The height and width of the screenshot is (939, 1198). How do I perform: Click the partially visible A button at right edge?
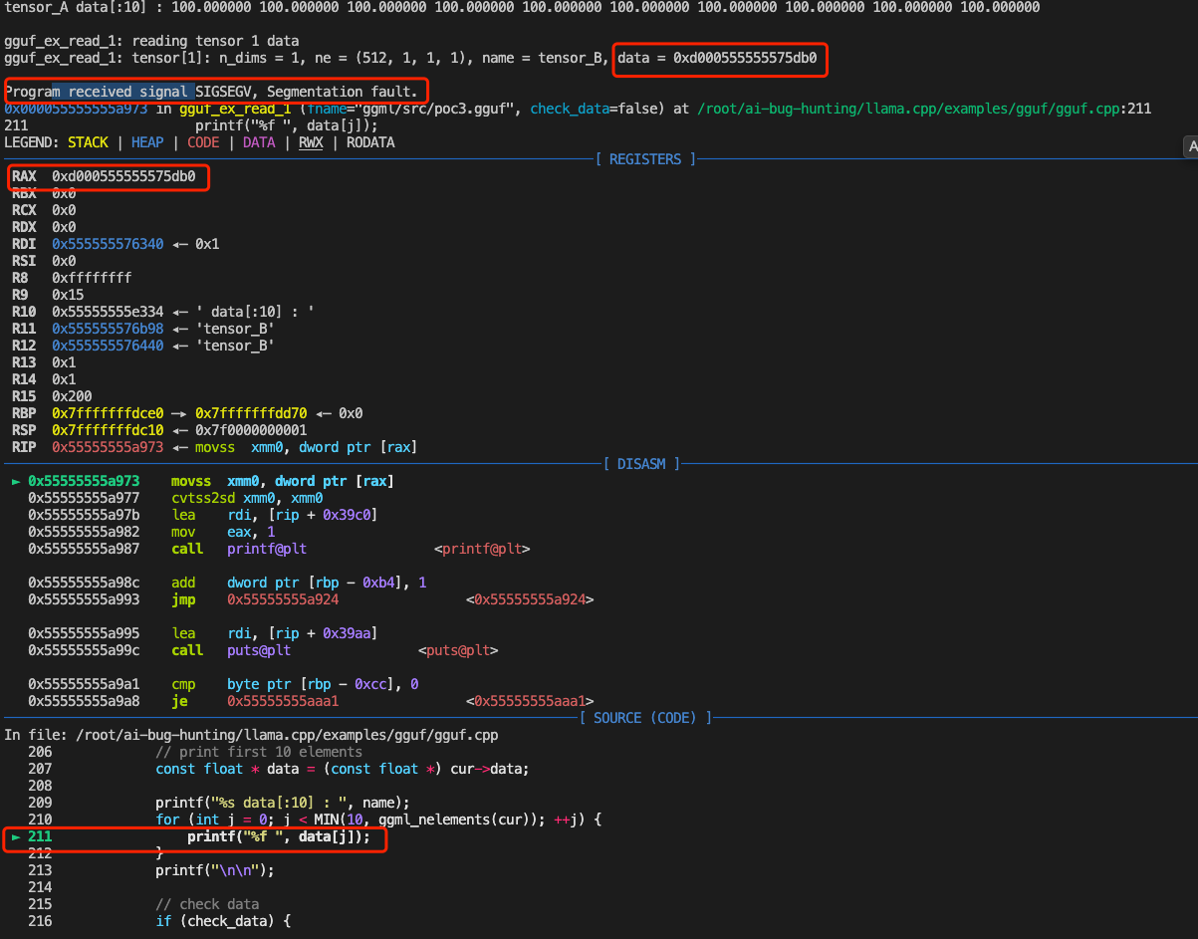click(1190, 146)
